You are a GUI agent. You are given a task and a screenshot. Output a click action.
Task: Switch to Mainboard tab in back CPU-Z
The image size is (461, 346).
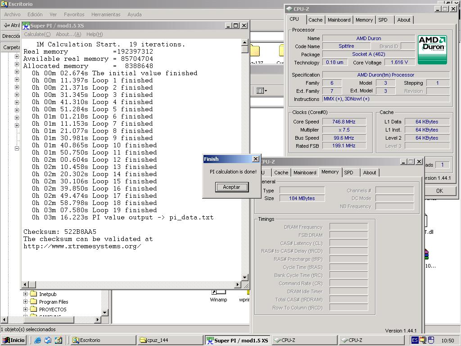(339, 20)
